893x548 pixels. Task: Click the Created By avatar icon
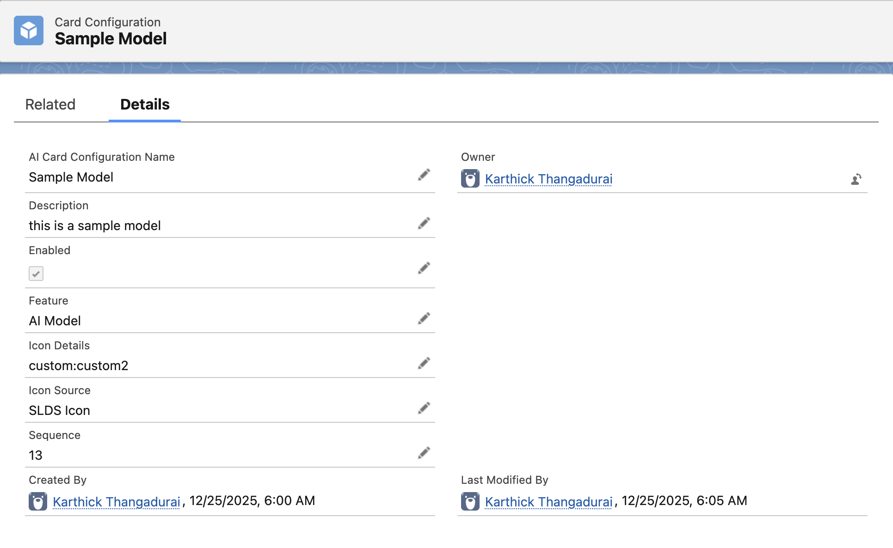(38, 501)
